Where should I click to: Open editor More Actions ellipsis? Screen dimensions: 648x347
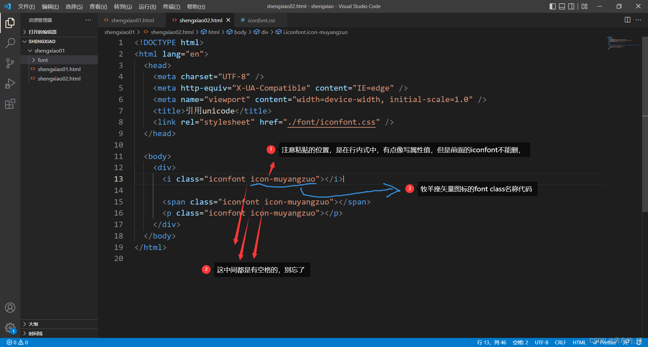point(638,20)
